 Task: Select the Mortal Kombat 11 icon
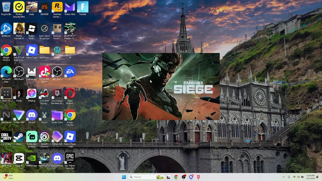19,31
